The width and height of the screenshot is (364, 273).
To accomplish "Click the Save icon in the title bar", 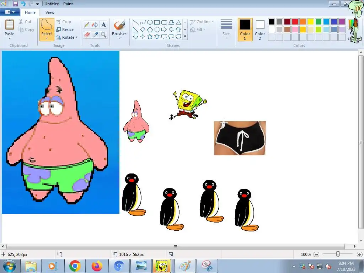I will pyautogui.click(x=15, y=4).
